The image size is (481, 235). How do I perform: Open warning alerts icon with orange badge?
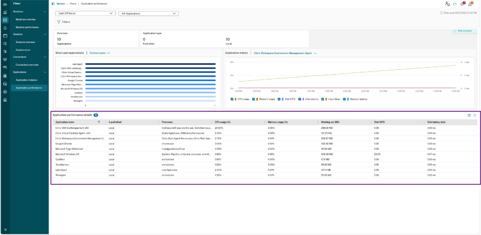pyautogui.click(x=471, y=4)
